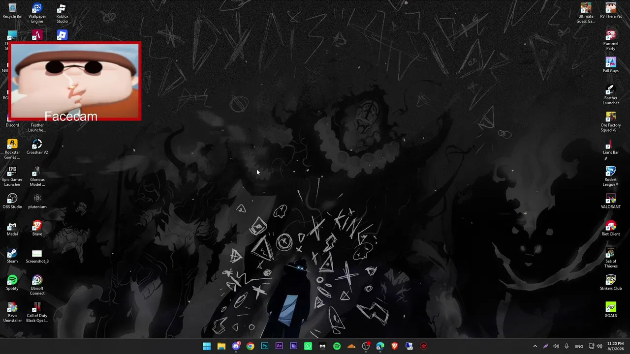Viewport: 630px width, 354px height.
Task: Select the plutonium desktop shortcut
Action: (37, 201)
